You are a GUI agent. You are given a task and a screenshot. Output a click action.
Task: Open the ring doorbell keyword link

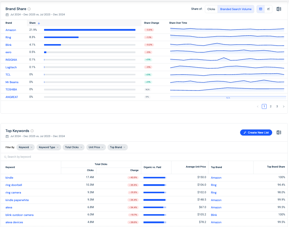14,185
